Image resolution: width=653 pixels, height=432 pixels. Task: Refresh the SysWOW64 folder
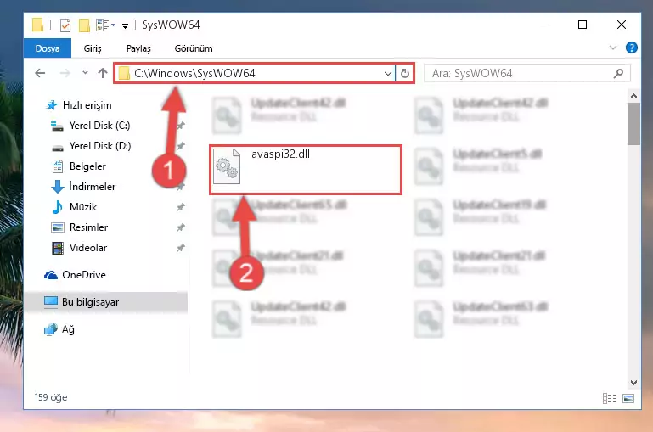(405, 74)
